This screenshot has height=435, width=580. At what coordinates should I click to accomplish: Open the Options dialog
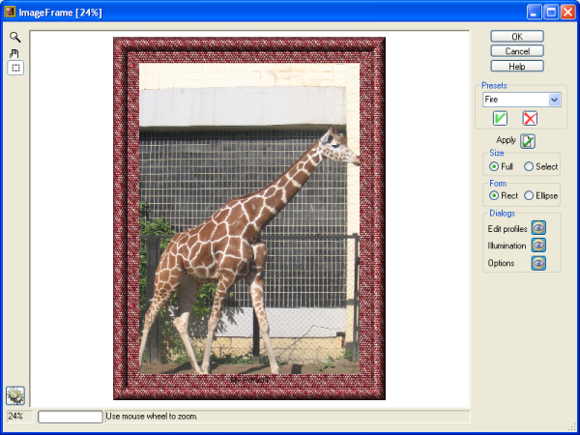[x=539, y=263]
